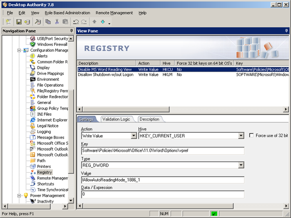Sort by the Key column header
This screenshot has height=218, width=291.
pos(261,63)
